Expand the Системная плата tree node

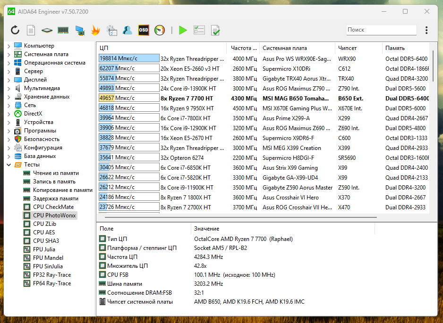9,54
